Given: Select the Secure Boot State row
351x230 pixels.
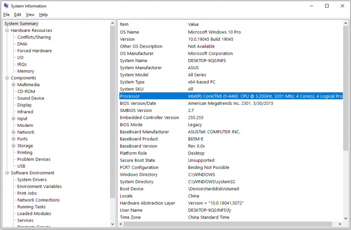Looking at the screenshot, I should click(x=231, y=160).
